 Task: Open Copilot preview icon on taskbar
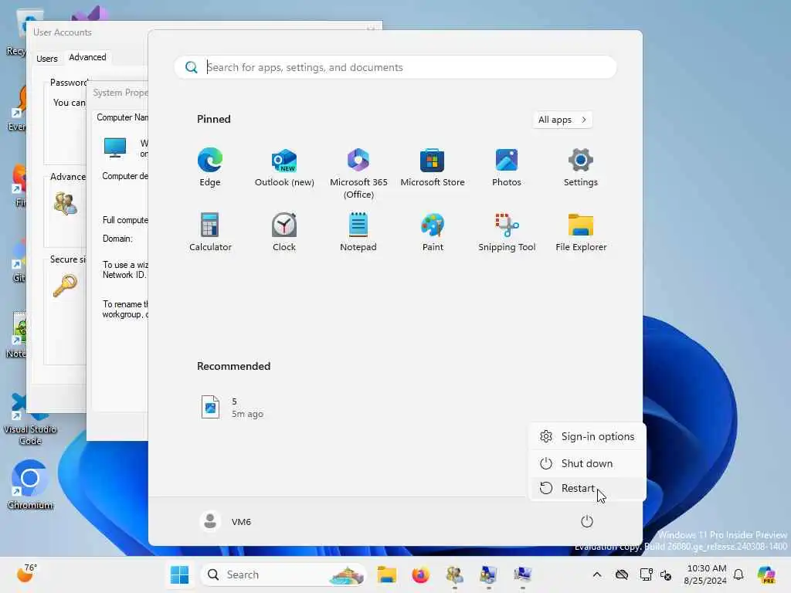tap(766, 574)
